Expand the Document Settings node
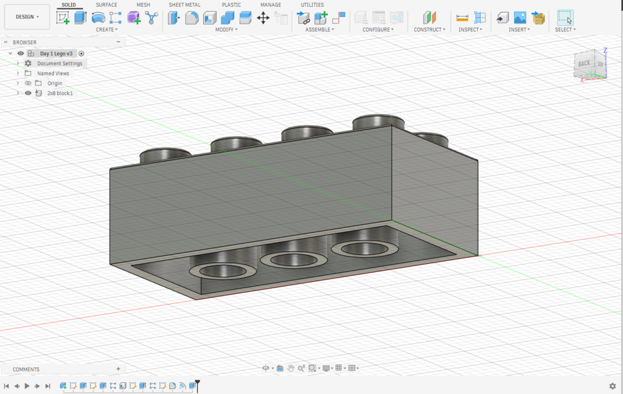The width and height of the screenshot is (623, 394). point(18,63)
